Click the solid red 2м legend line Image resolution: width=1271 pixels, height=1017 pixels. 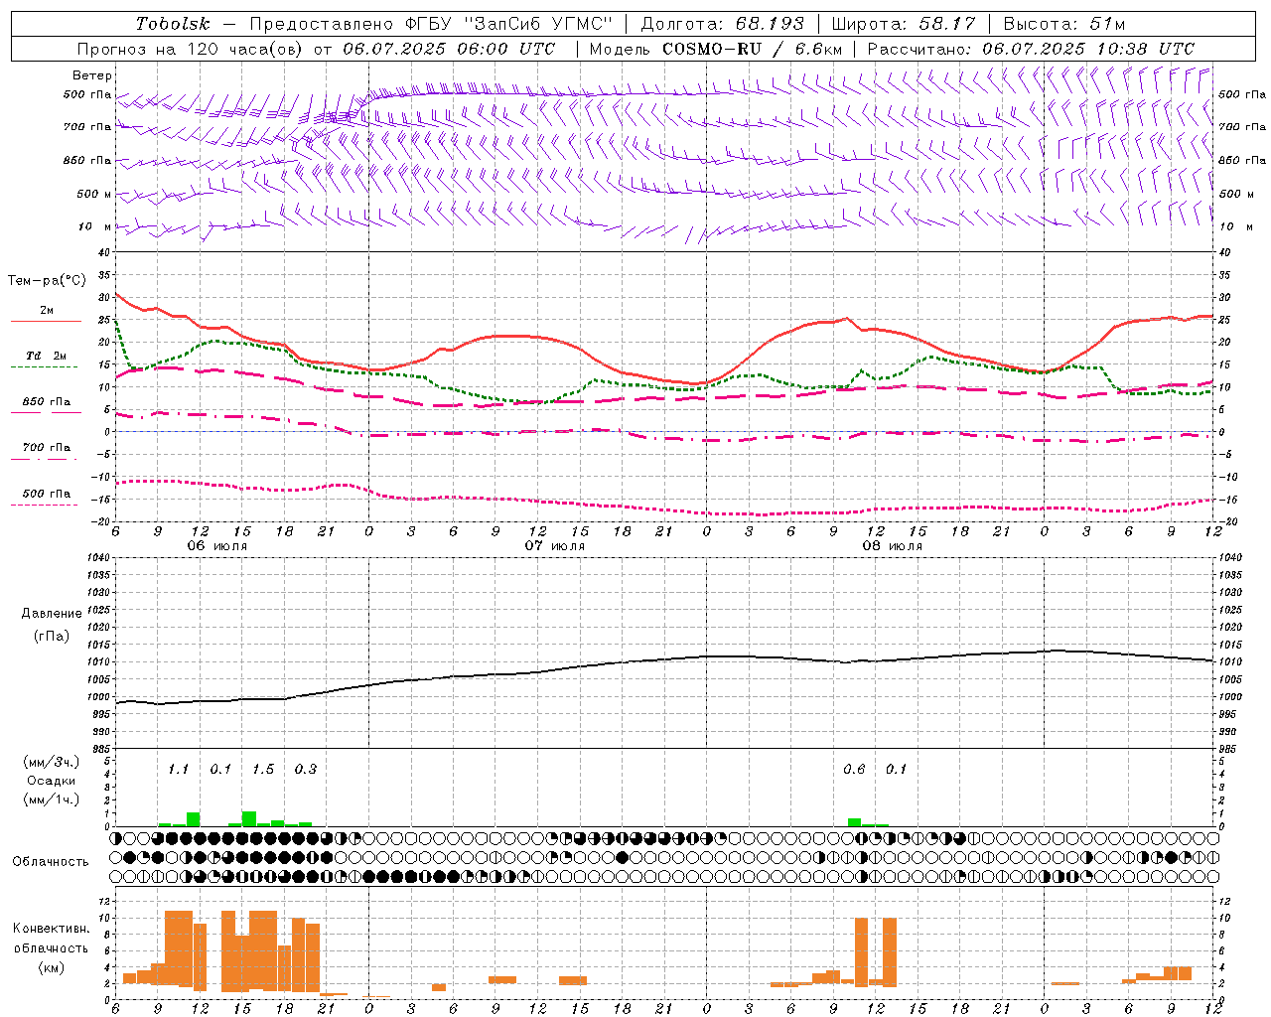tap(46, 321)
